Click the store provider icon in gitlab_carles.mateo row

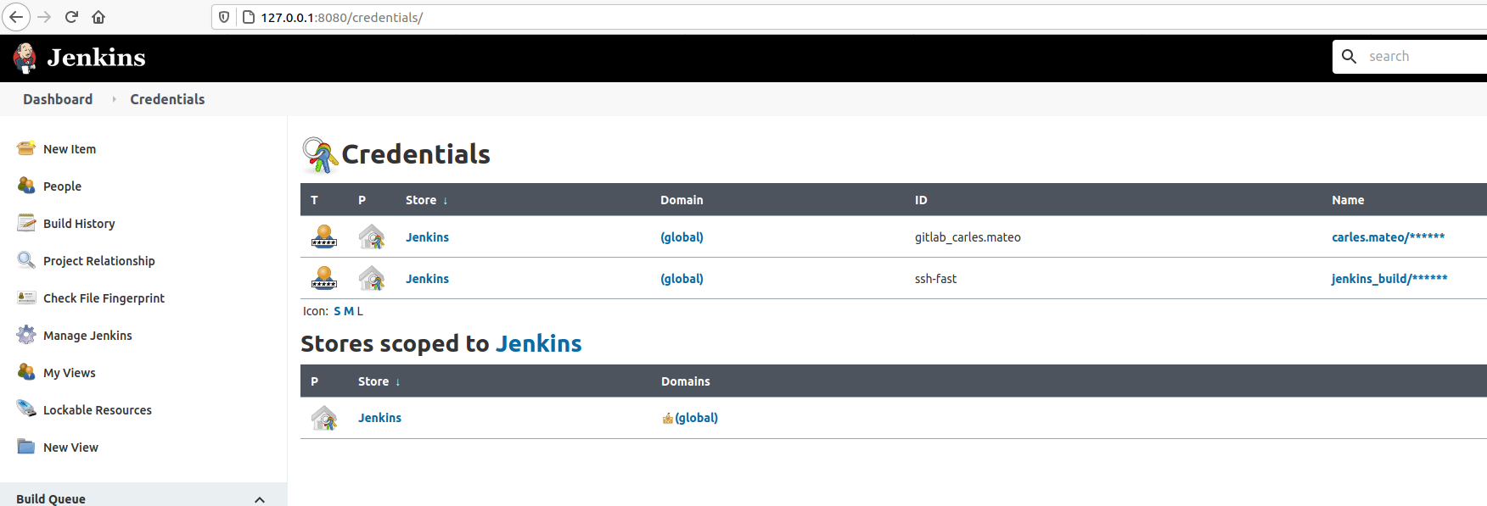(x=372, y=236)
